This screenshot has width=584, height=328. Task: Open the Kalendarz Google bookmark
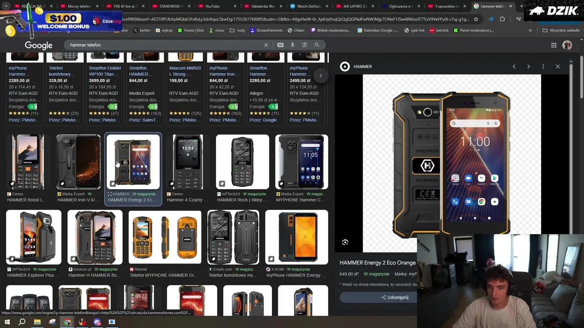[378, 31]
